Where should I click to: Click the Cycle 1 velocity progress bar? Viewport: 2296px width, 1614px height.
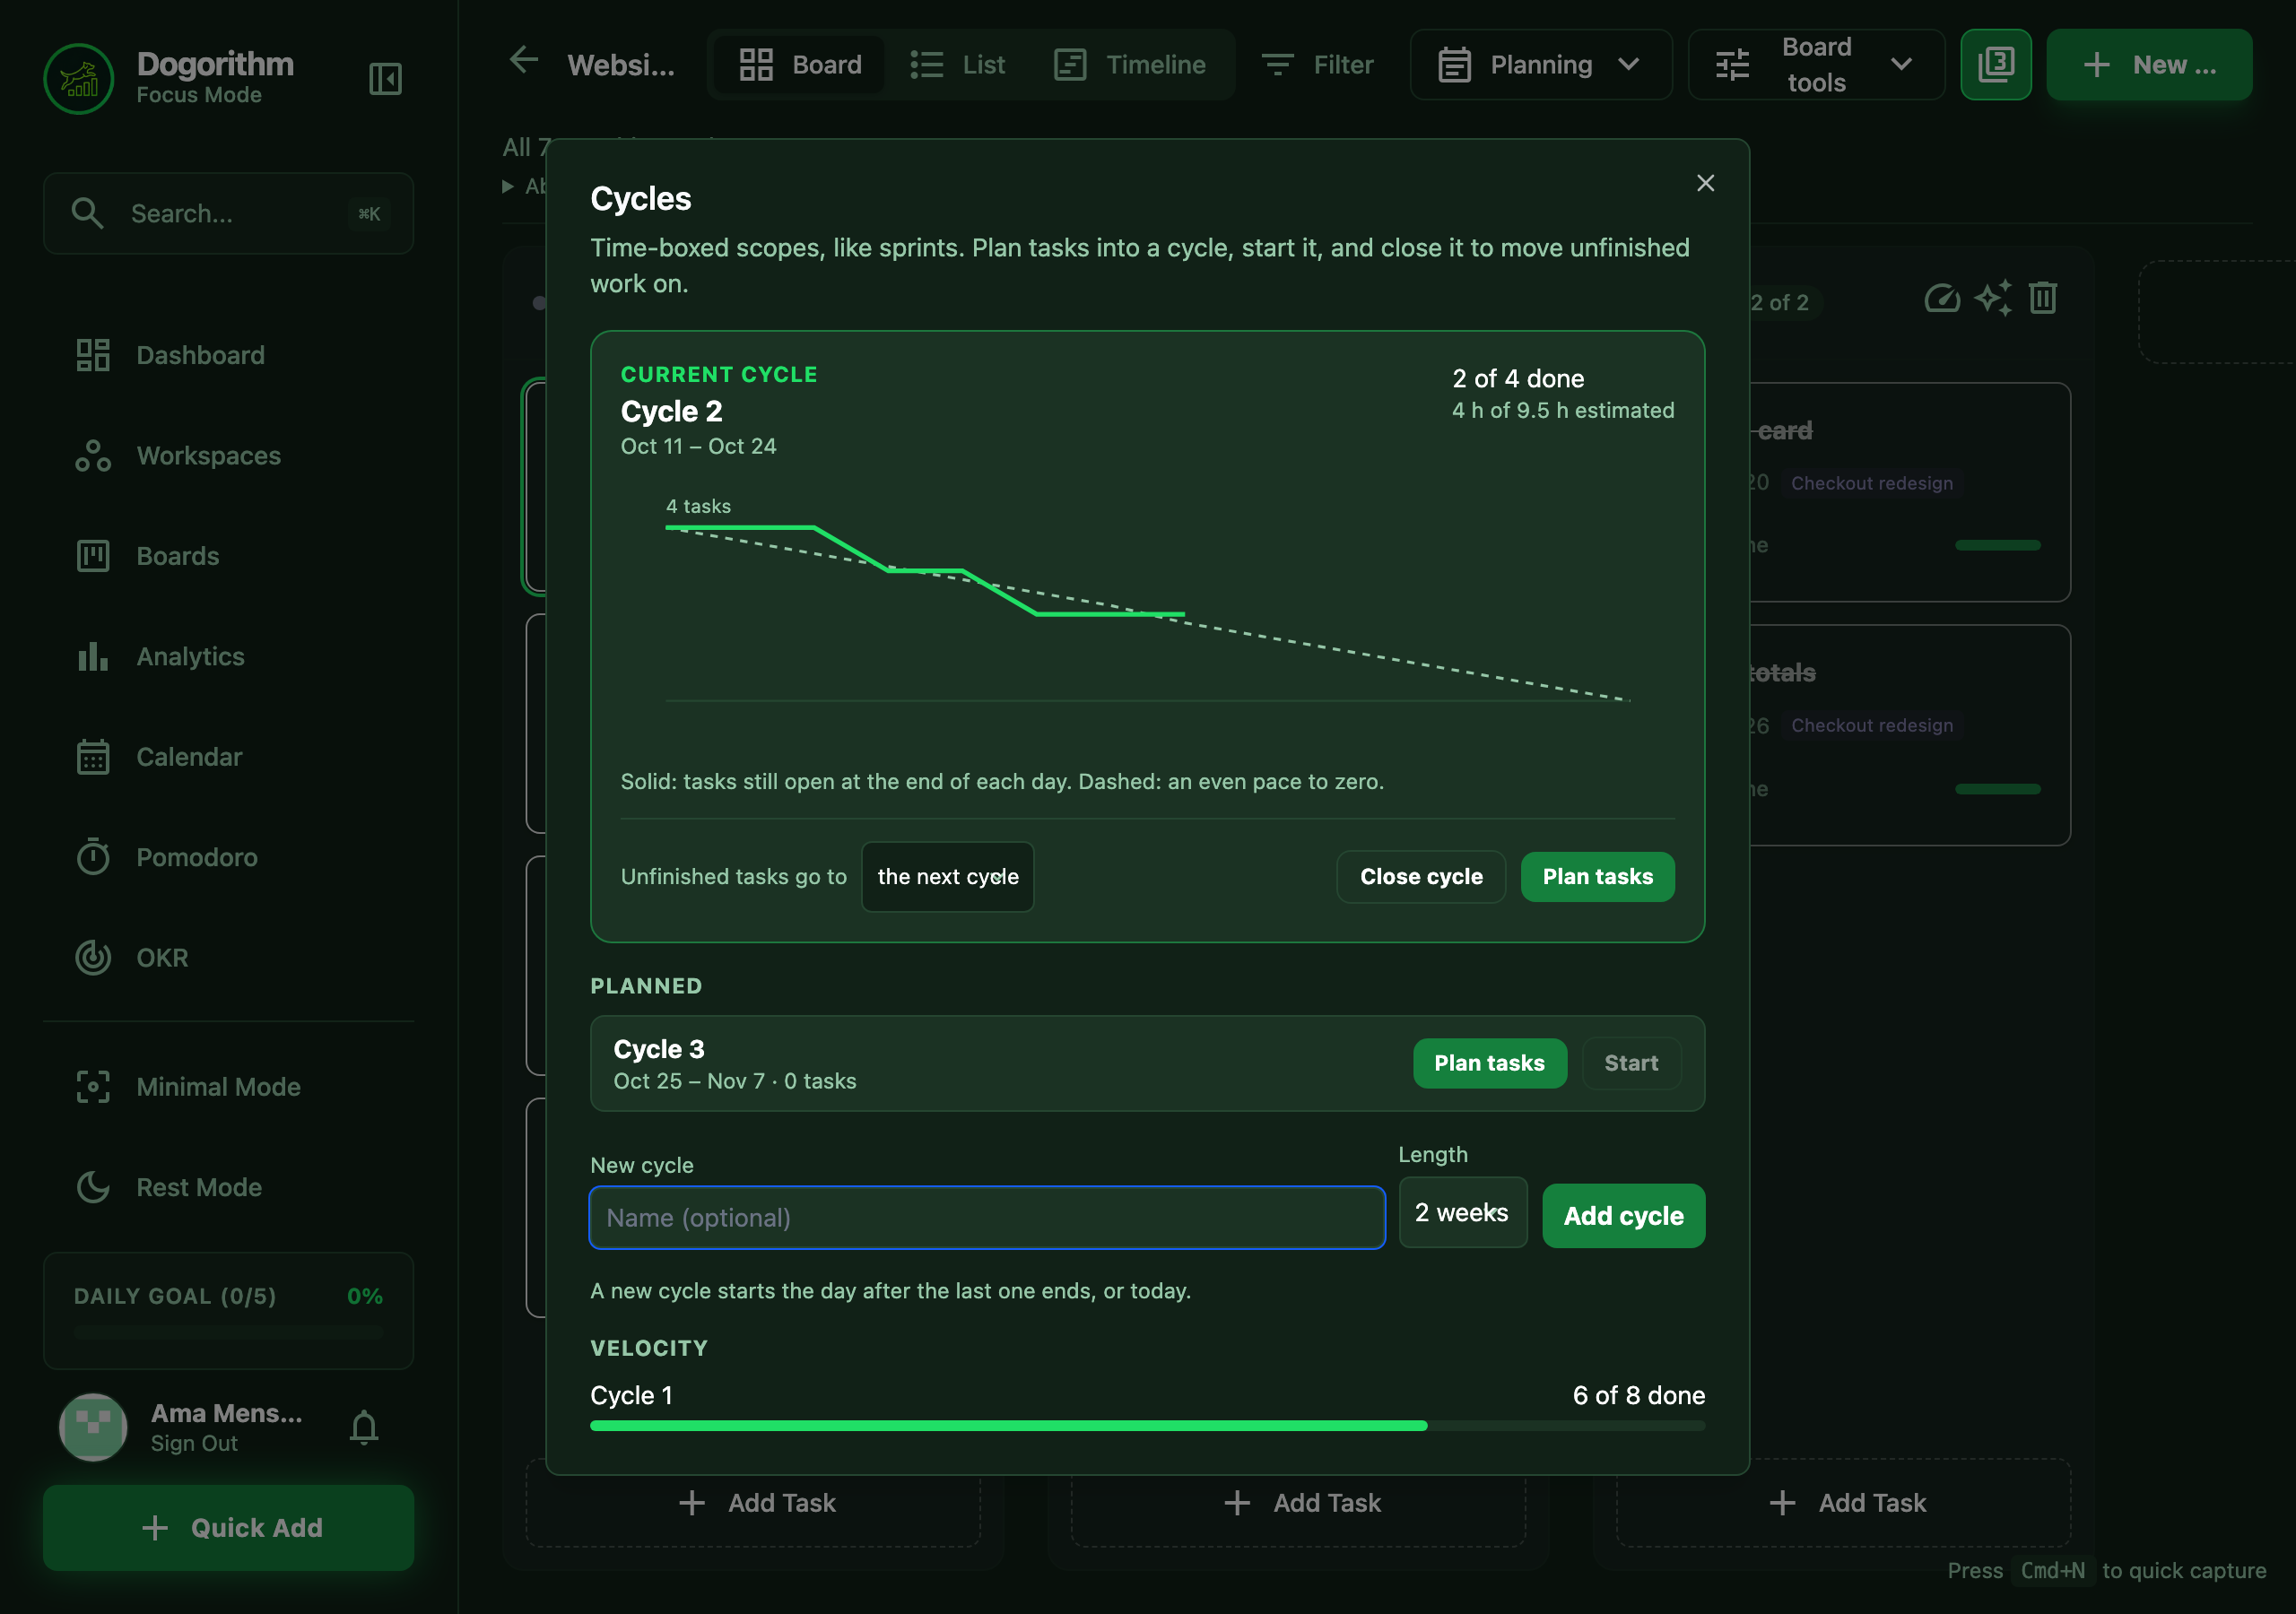(x=1147, y=1425)
